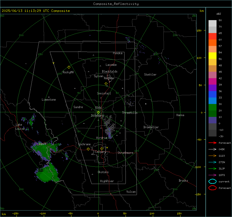
Task: Click the green echo blob near 150 ring southwest
Action: (47, 173)
